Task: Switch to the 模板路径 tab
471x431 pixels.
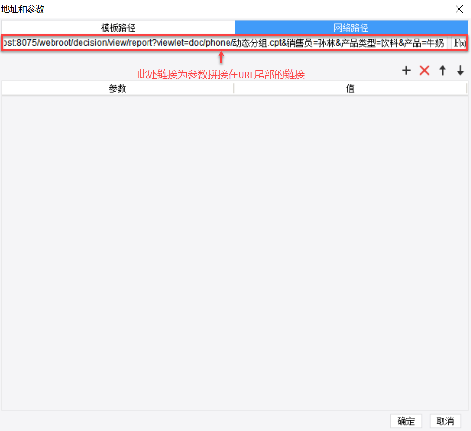Action: [x=118, y=27]
